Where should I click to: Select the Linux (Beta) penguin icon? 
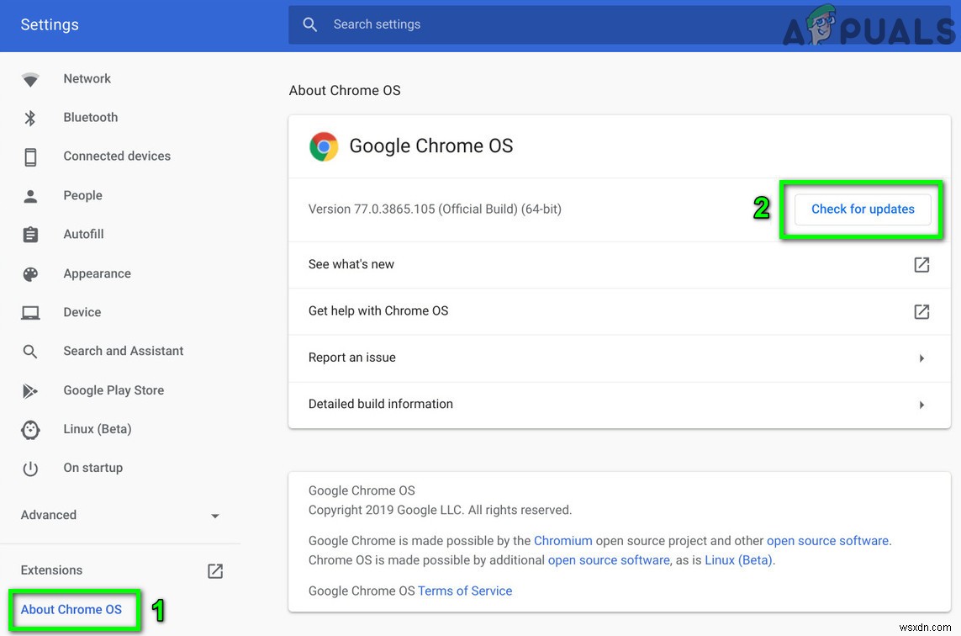(30, 429)
